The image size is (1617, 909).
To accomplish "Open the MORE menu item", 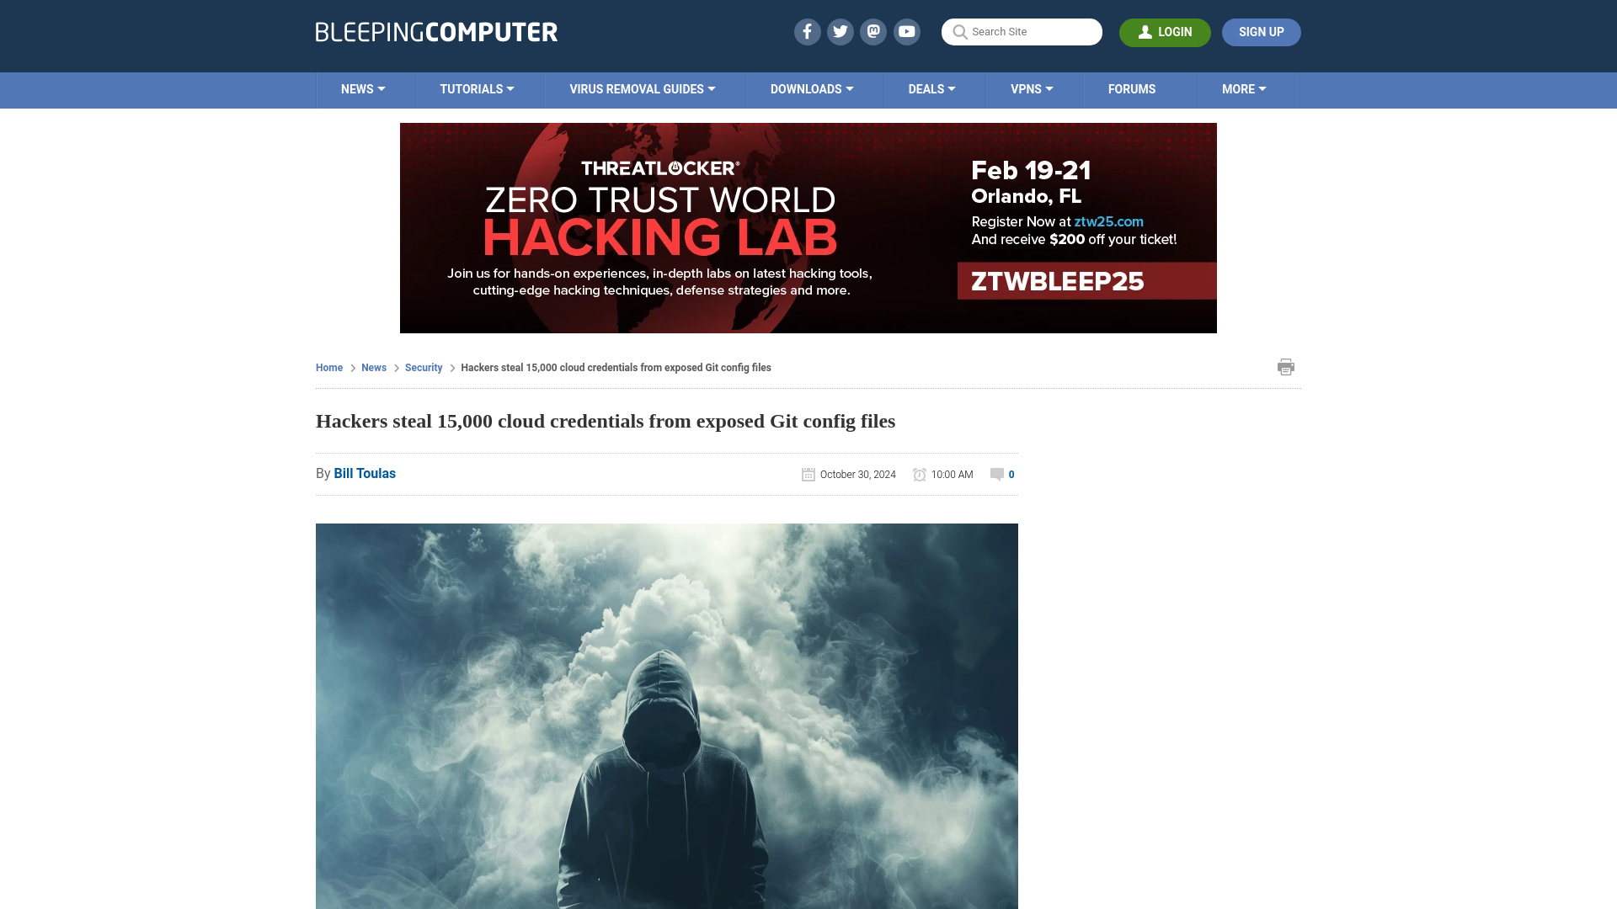I will pos(1244,88).
